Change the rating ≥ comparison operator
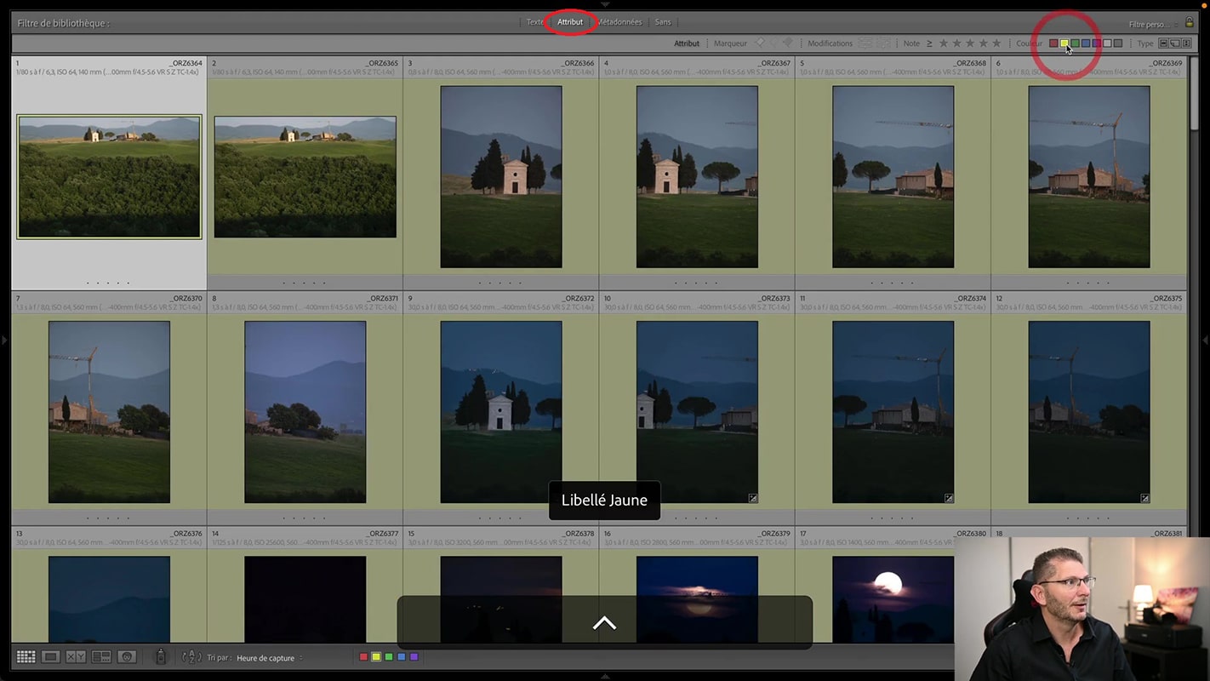The width and height of the screenshot is (1210, 681). [929, 43]
